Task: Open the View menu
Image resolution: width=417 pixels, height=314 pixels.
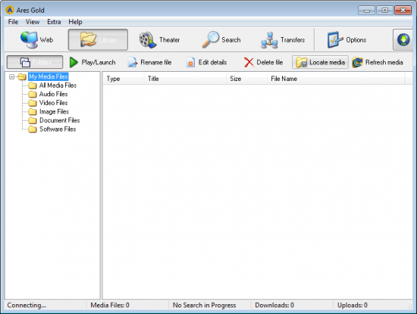Action: 33,22
